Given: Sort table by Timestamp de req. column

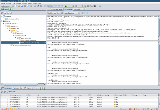Looking at the screenshot, I should click(x=17, y=95).
